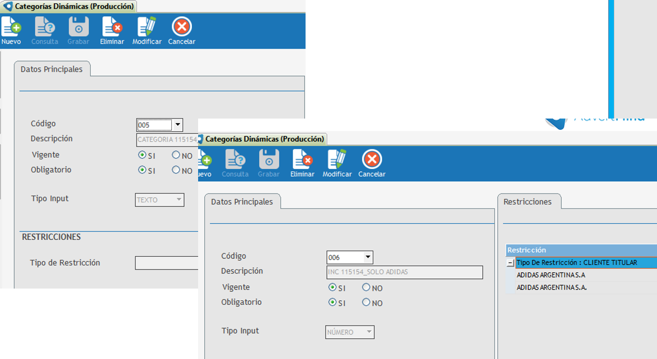Screen dimensions: 657x359
Task: Click Nuevo icon in the code 005 window
Action: 11,27
